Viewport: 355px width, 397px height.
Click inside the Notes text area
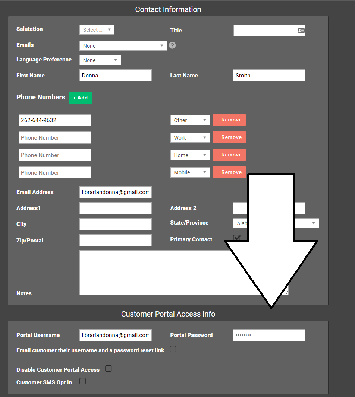149,273
